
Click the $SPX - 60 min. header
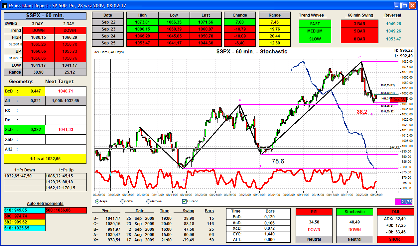tap(45, 16)
